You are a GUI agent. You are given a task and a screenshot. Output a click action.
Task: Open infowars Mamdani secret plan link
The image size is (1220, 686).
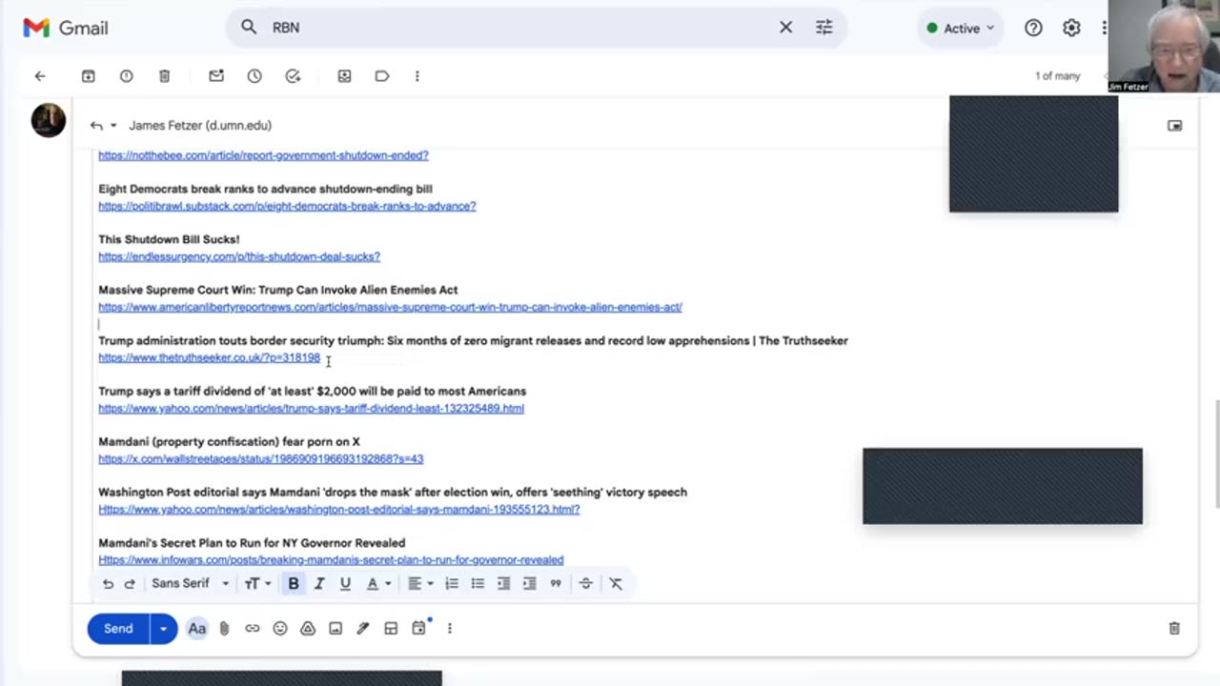[331, 560]
